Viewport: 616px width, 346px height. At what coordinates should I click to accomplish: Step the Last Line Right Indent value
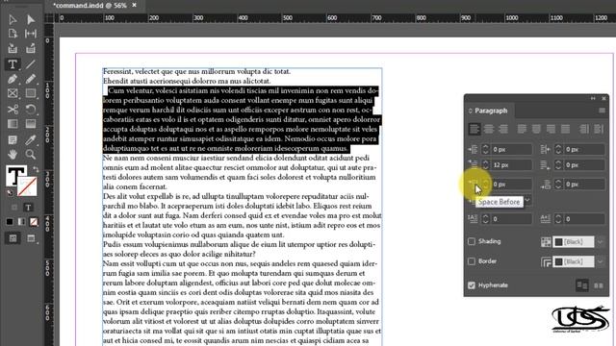(558, 165)
